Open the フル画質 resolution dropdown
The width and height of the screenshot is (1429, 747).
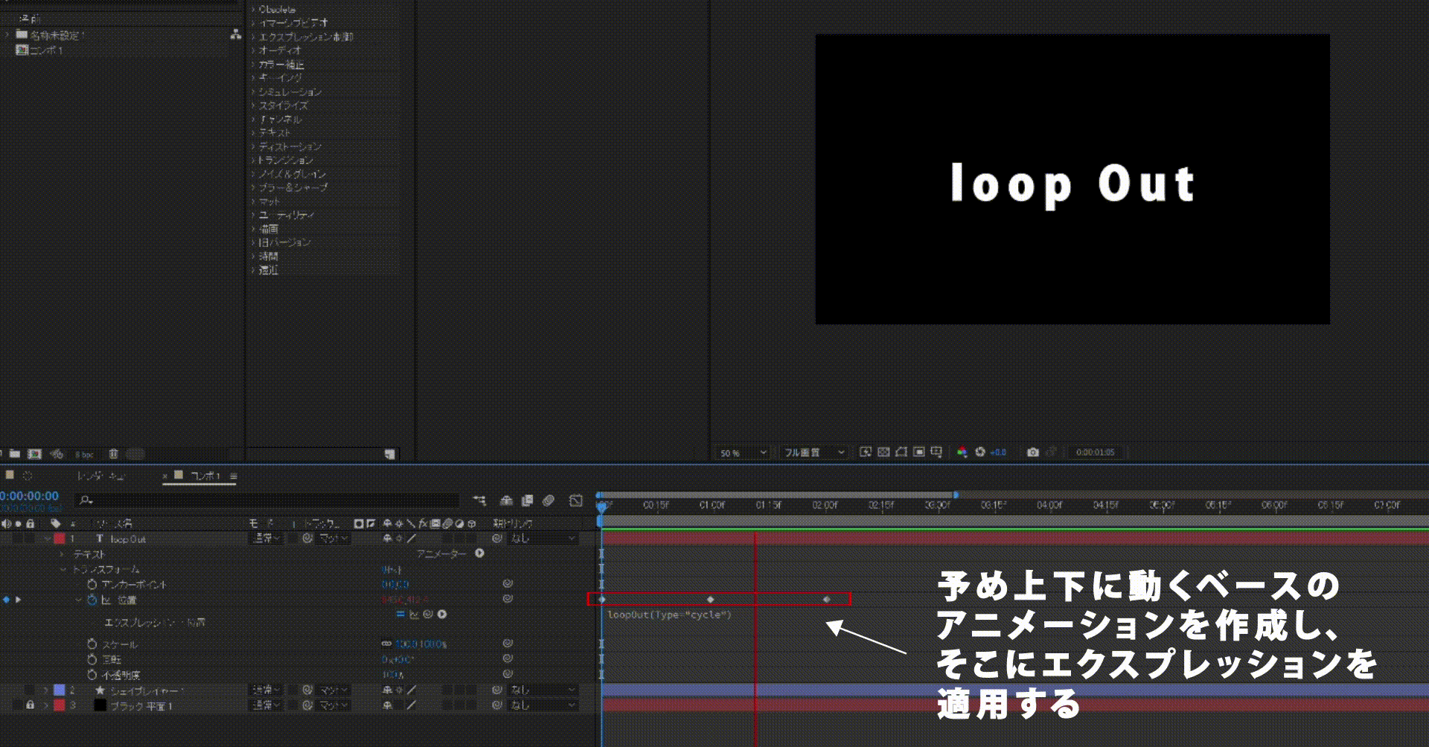pos(813,452)
